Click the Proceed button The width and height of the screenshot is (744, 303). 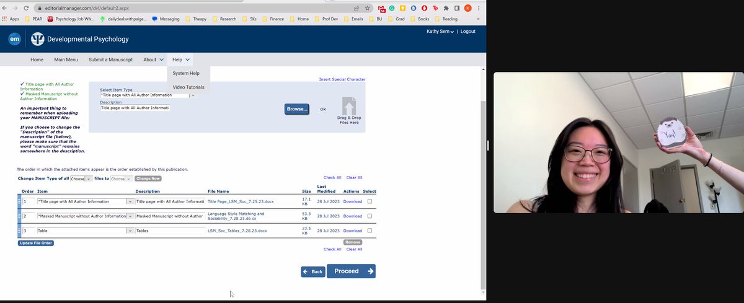(x=351, y=271)
